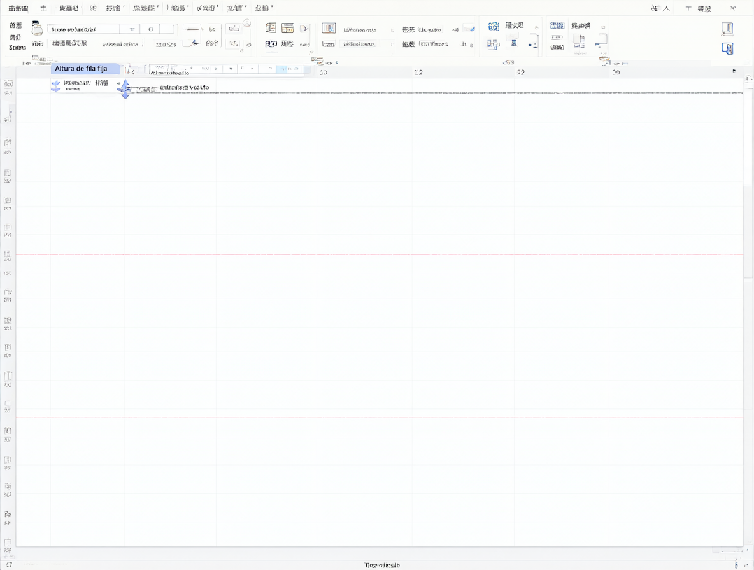Image resolution: width=754 pixels, height=570 pixels.
Task: Click the icon at the status bar's left end
Action: (x=9, y=565)
